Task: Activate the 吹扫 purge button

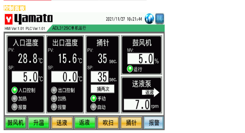Action: 108,123
